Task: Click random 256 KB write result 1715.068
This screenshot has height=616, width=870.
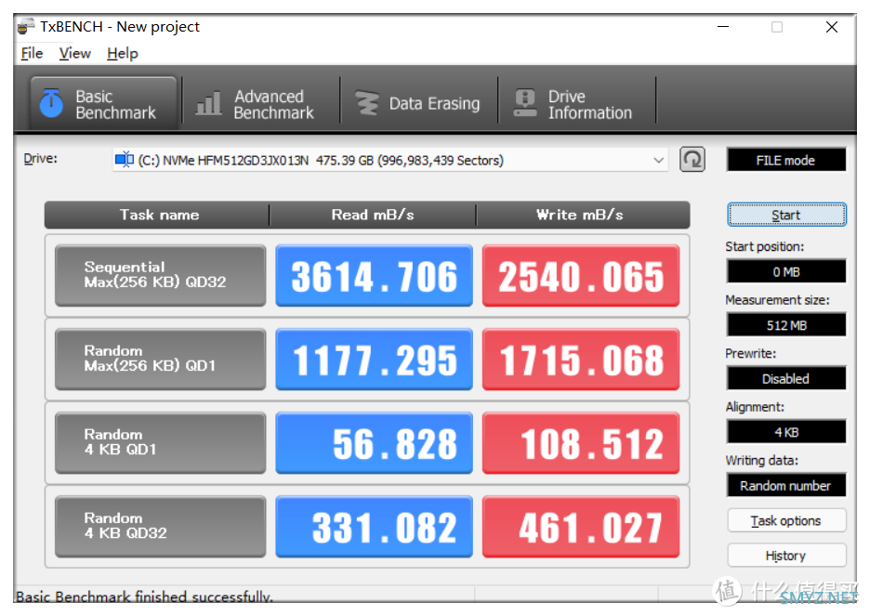Action: point(581,360)
